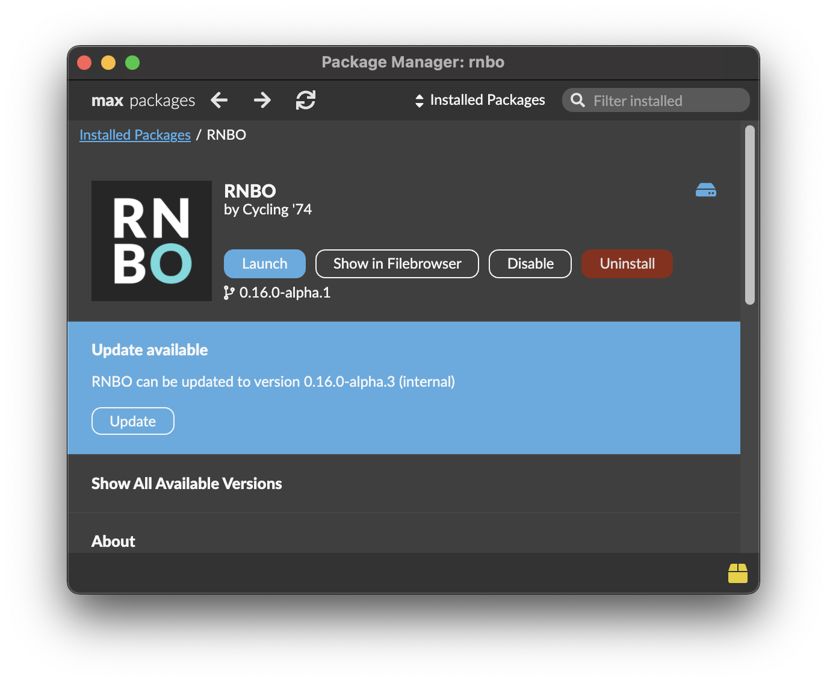Viewport: 827px width, 683px height.
Task: Click the text about version 0.16.0-alpha.3
Action: point(273,382)
